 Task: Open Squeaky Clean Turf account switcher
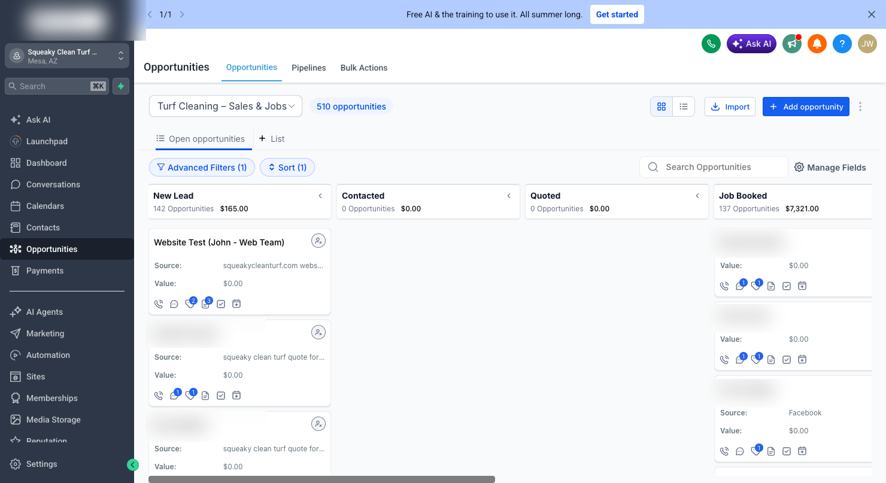pos(67,56)
